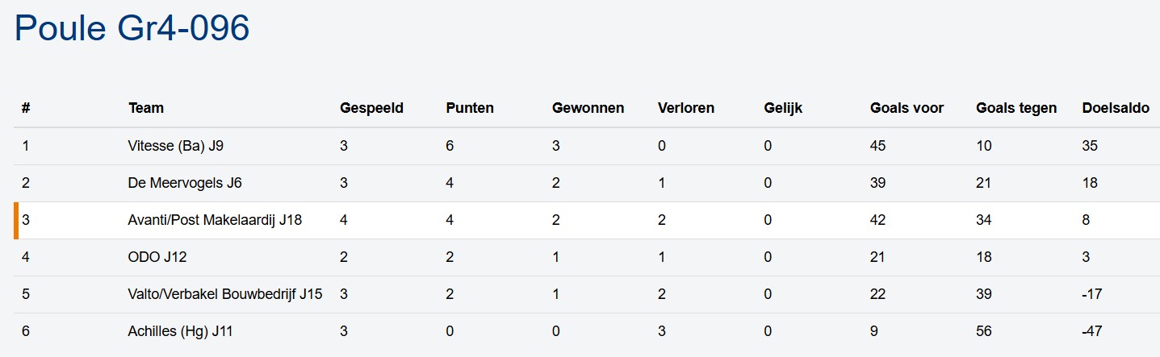Screen dimensions: 1160x357
Task: Select team ODO J12
Action: 157,257
